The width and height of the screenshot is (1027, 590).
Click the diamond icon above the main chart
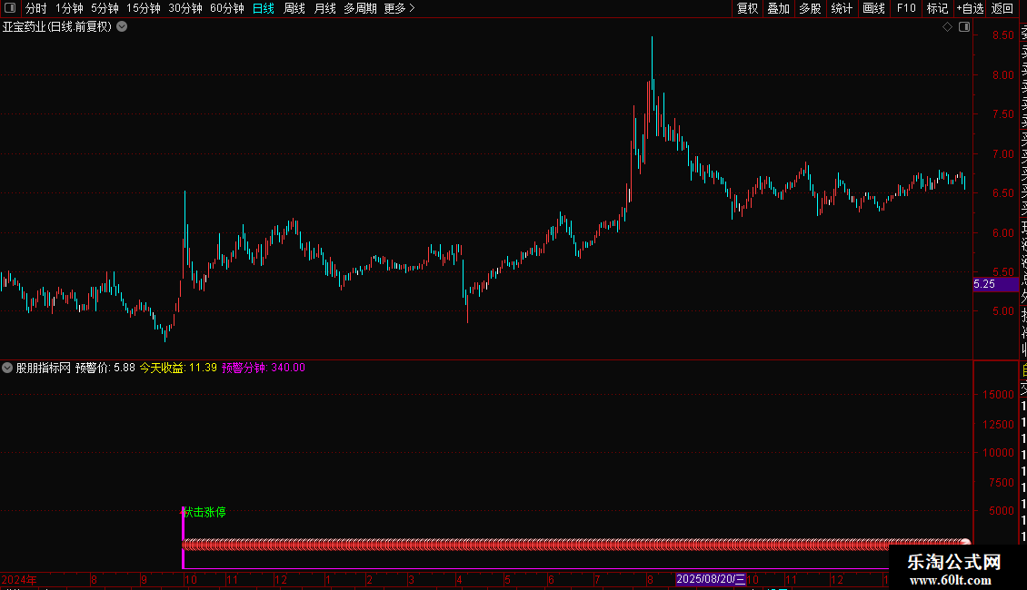coord(947,27)
